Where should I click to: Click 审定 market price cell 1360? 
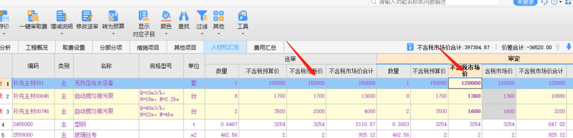tap(465, 96)
